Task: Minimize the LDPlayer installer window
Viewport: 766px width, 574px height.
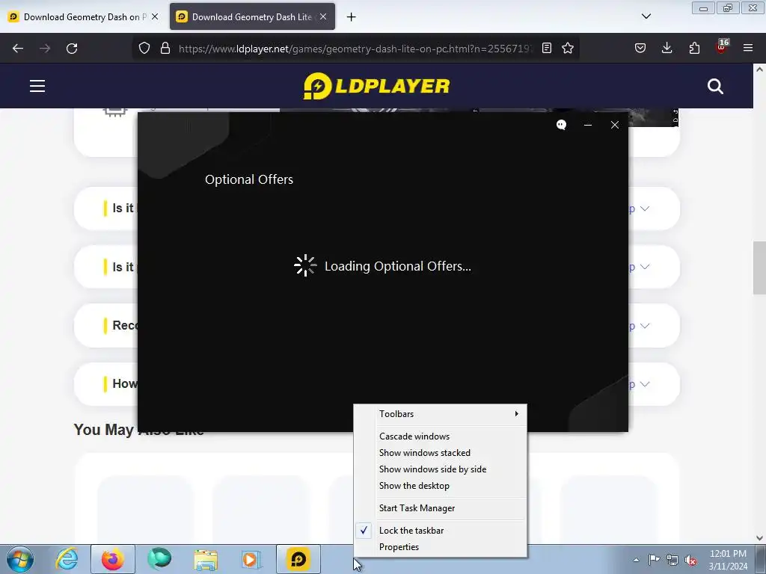Action: [588, 125]
